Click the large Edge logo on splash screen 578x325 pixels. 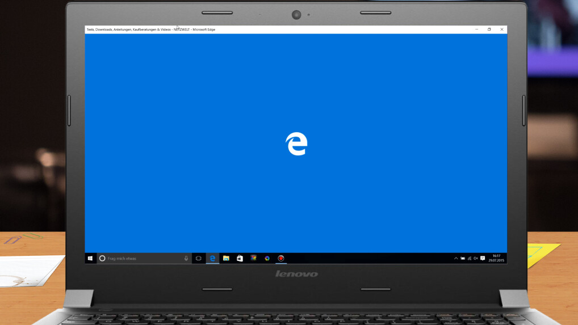click(296, 144)
